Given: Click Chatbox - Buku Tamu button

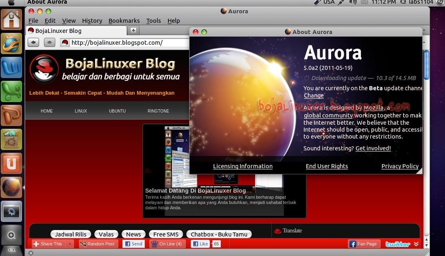Looking at the screenshot, I should pyautogui.click(x=219, y=234).
